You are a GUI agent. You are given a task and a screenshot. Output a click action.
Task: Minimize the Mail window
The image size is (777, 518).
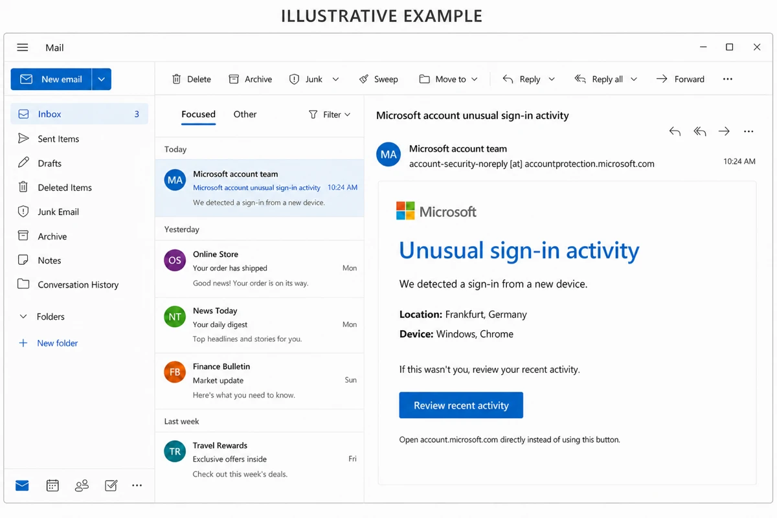pyautogui.click(x=703, y=47)
